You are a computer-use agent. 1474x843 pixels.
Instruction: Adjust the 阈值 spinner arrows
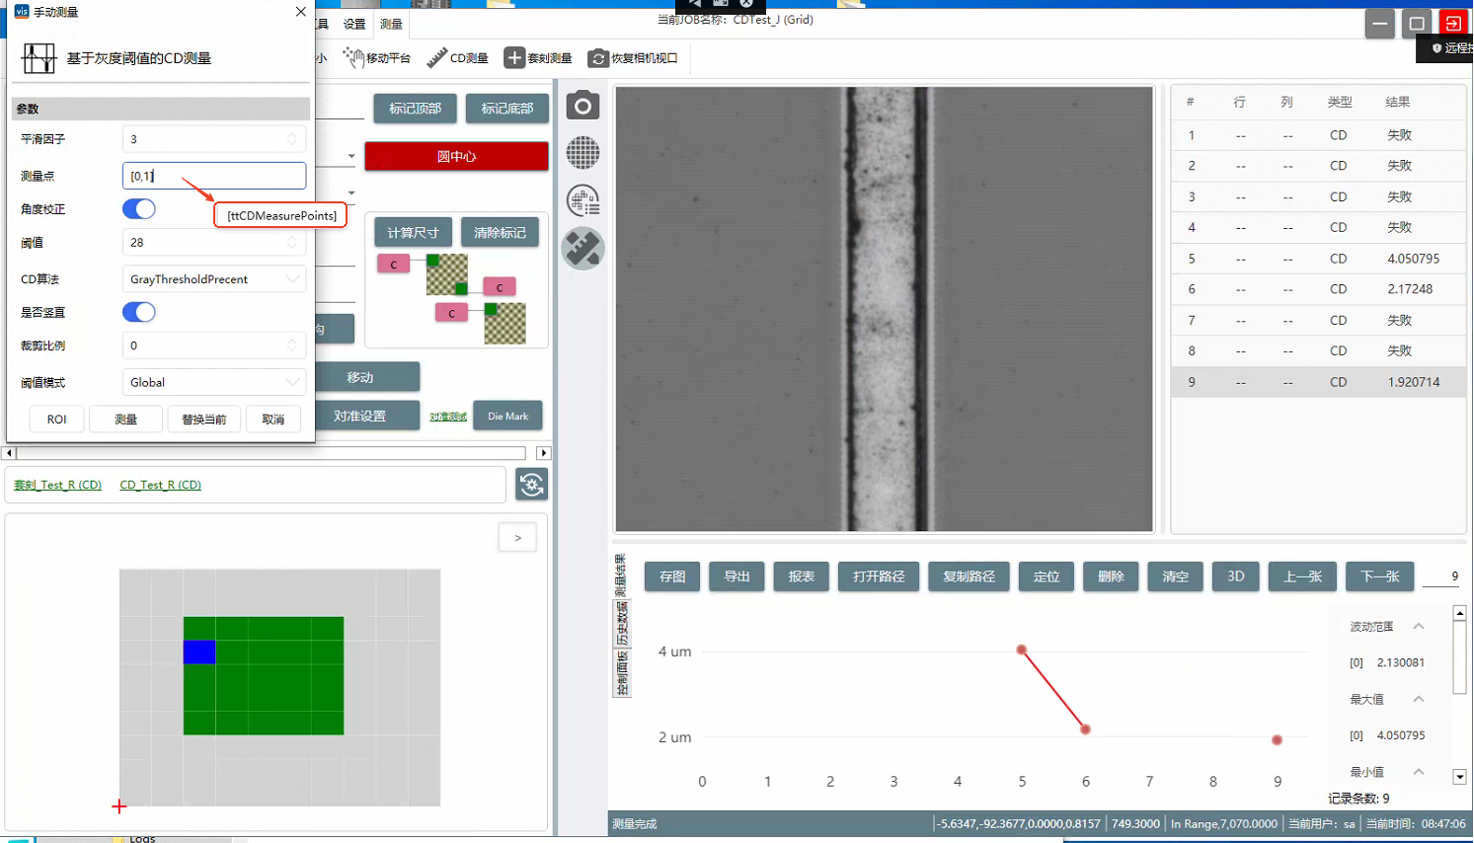(291, 242)
